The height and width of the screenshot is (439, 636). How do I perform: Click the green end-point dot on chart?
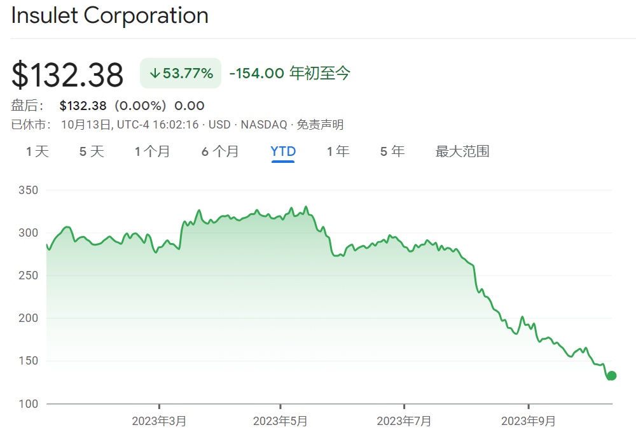(611, 375)
